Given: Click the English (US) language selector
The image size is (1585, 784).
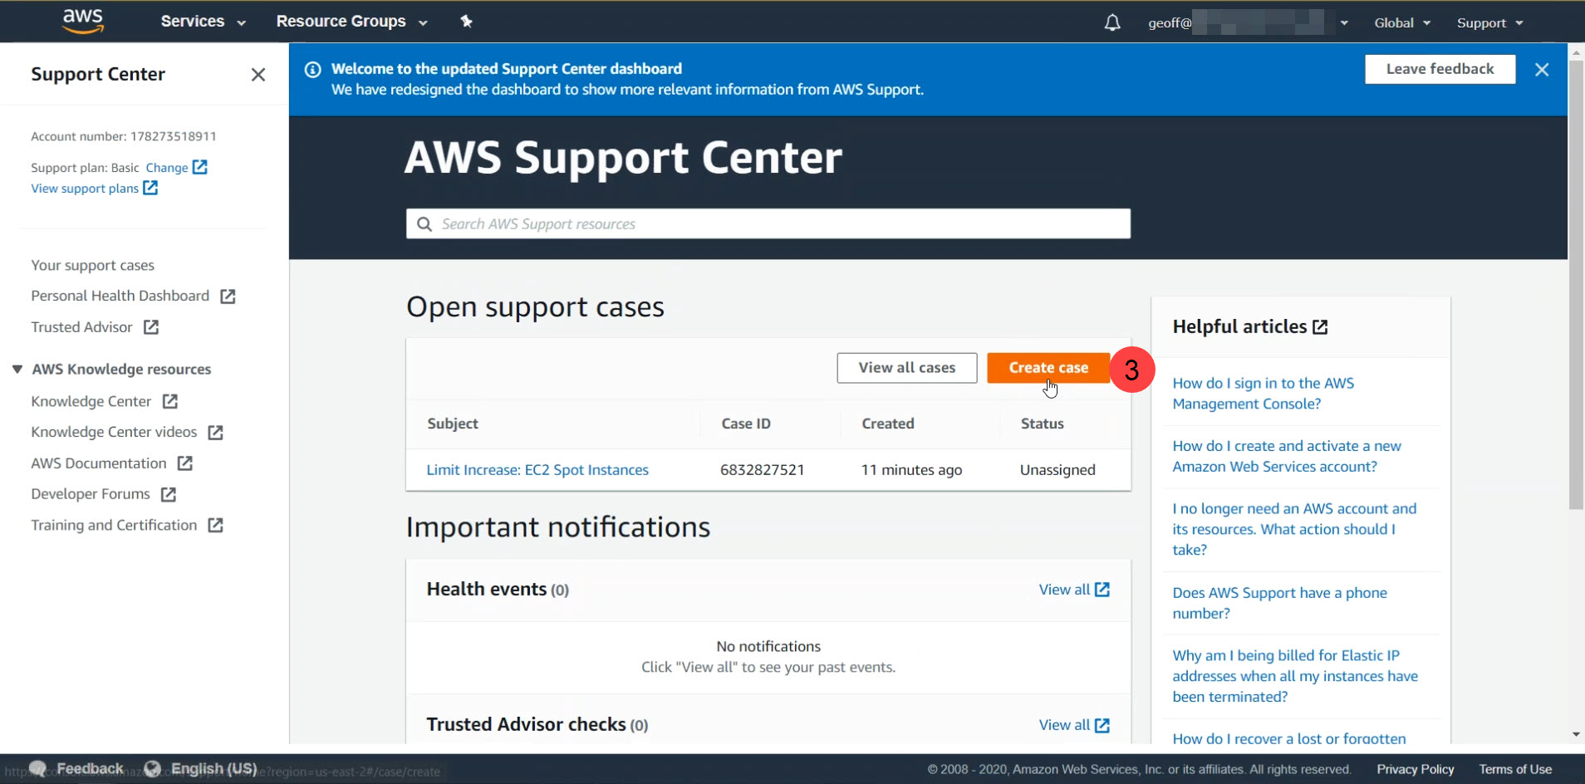Looking at the screenshot, I should click(213, 769).
